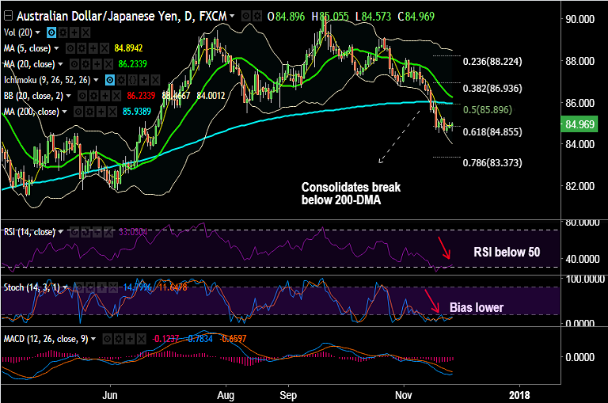Viewport: 608px width, 403px height.
Task: Open the Australian Dollar/Japanese Yen symbol dropdown
Action: click(x=232, y=16)
